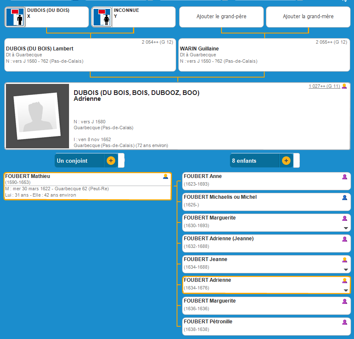Screen dimensions: 354x339
Task: Click the blue person icon on FOUBERT Michaelis
Action: pos(345,197)
